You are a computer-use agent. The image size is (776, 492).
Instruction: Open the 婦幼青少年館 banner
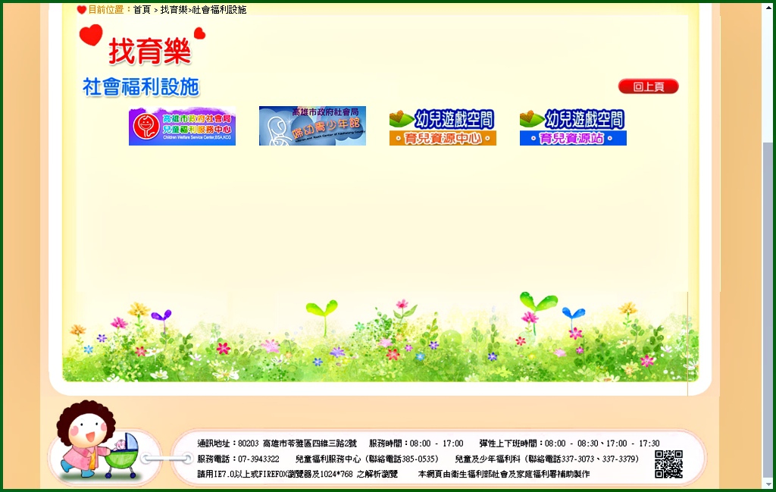pos(312,126)
